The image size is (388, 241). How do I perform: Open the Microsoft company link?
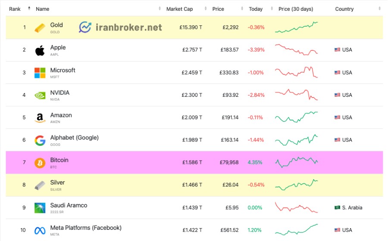click(x=63, y=70)
